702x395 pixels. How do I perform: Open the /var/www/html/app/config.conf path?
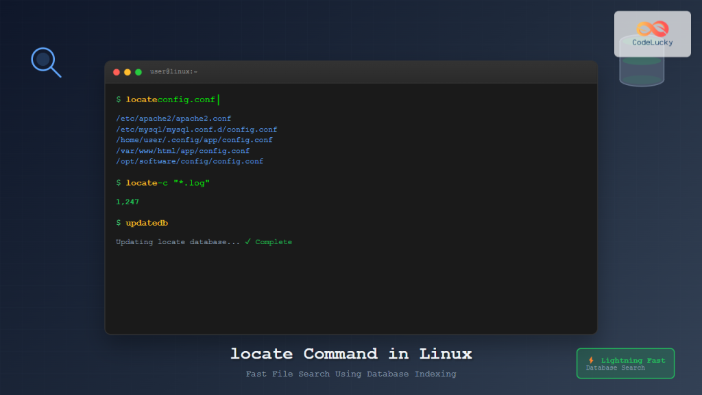[182, 150]
